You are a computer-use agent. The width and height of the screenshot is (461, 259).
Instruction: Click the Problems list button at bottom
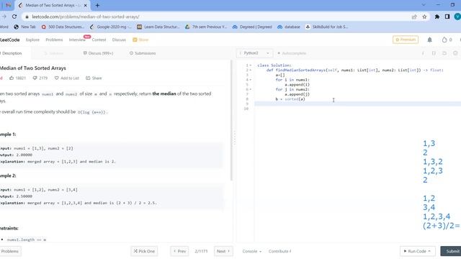click(10, 251)
